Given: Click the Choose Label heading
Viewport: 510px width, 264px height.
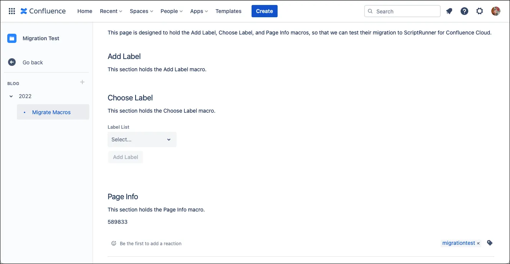Looking at the screenshot, I should pyautogui.click(x=130, y=98).
